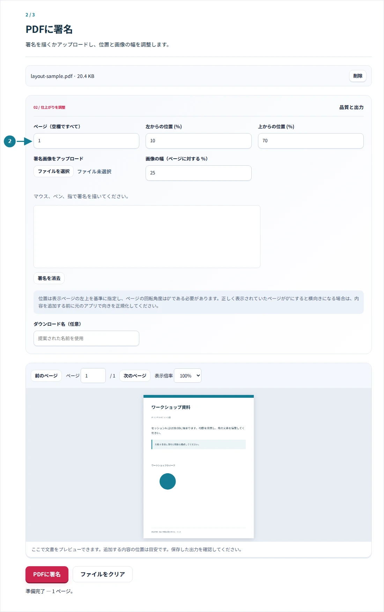
Task: Click the red PDFに署名 button
Action: pos(47,574)
